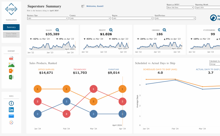Click the Reset Filters circular arrow
Image resolution: width=220 pixels, height=136 pixels.
pos(213,18)
